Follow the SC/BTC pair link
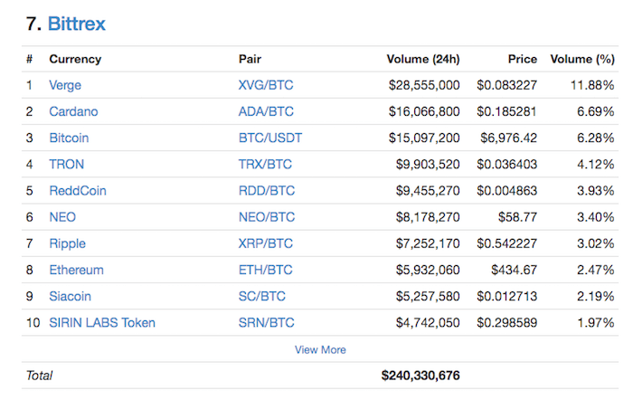633x400 pixels. pyautogui.click(x=261, y=296)
